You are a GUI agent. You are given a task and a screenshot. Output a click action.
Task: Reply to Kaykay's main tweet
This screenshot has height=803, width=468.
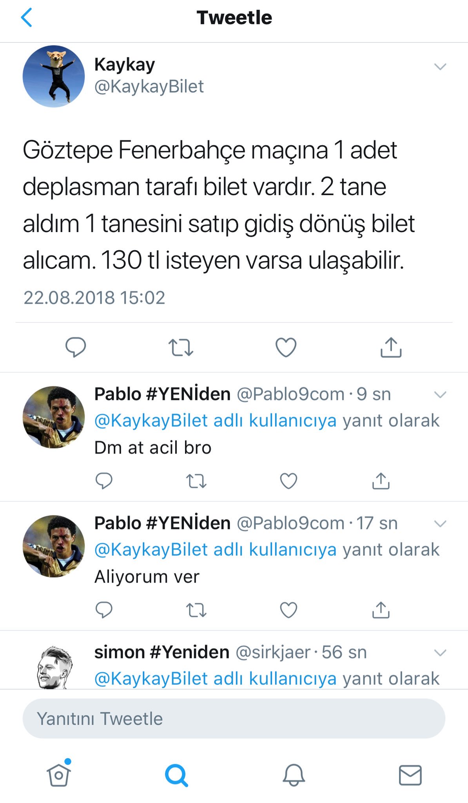(x=76, y=347)
